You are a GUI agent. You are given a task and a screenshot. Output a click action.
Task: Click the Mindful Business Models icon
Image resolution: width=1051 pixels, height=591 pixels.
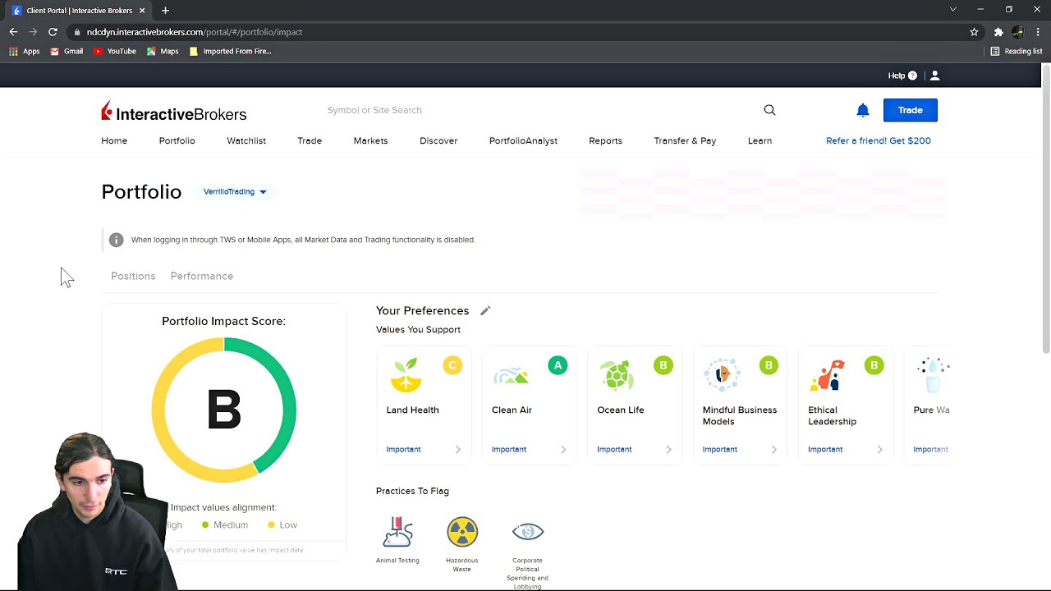(x=722, y=374)
